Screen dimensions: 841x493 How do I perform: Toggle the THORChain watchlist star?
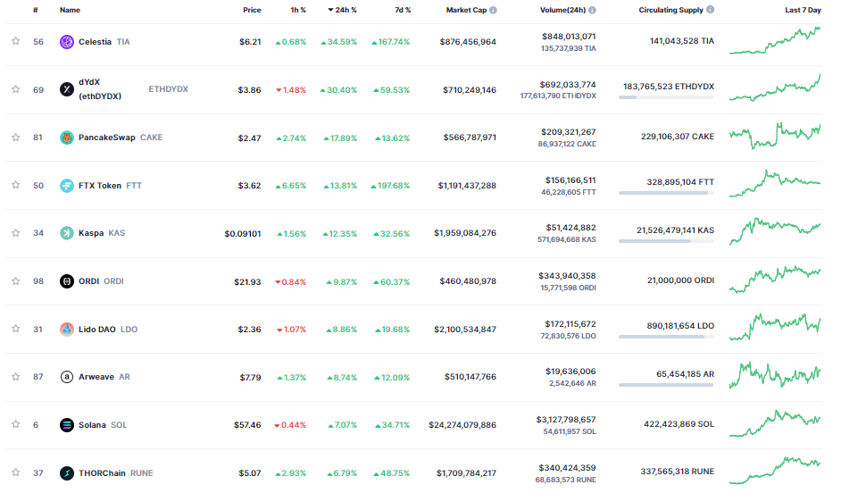point(15,472)
